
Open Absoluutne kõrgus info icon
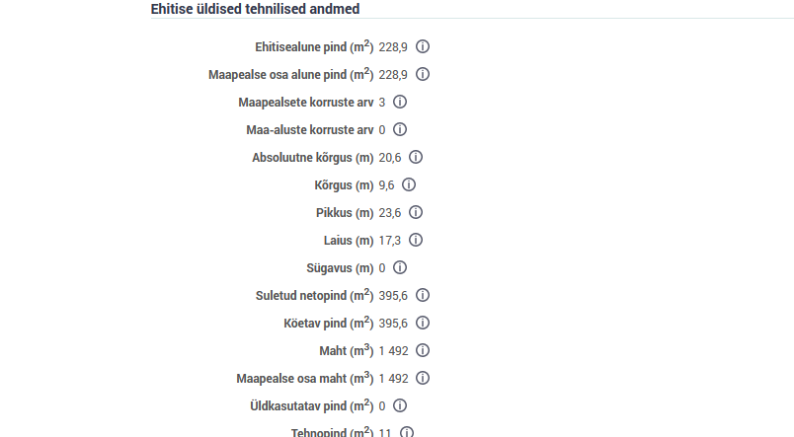[416, 157]
